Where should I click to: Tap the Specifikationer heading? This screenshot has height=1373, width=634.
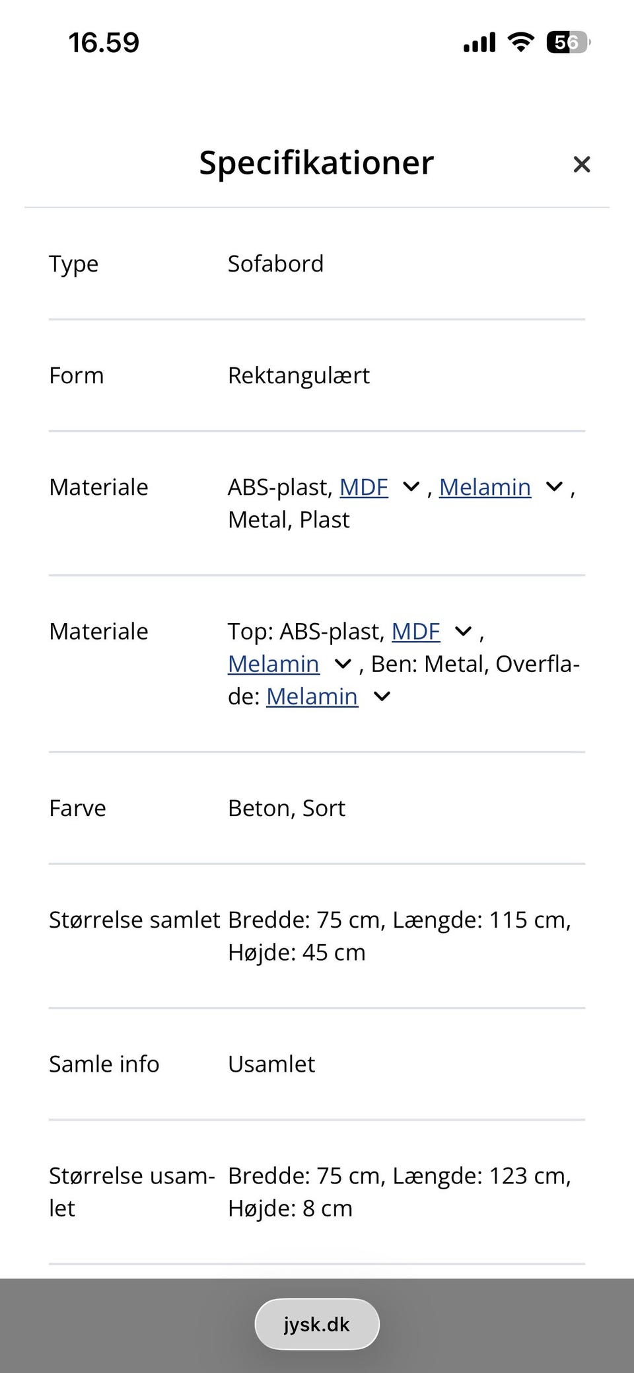pos(316,163)
